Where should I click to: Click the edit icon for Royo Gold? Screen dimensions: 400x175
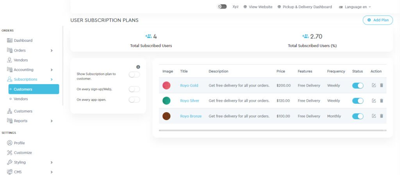coord(374,85)
